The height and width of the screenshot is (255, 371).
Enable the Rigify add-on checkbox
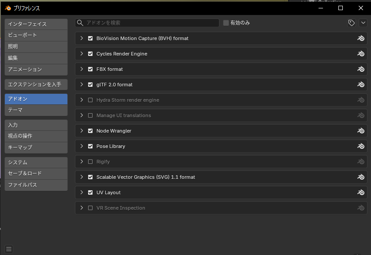[x=90, y=162]
